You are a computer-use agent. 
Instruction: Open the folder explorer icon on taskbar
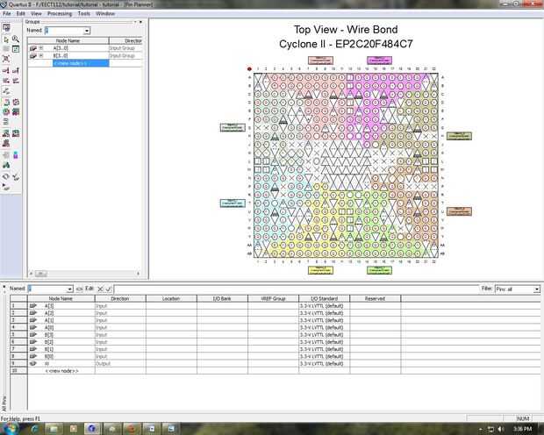(54, 429)
